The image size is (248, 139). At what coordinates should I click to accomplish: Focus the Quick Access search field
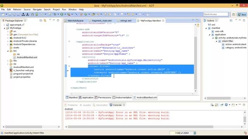click(216, 14)
